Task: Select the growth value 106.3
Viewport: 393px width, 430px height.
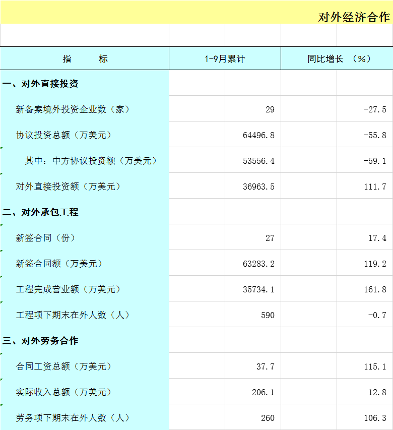Action: coord(374,418)
